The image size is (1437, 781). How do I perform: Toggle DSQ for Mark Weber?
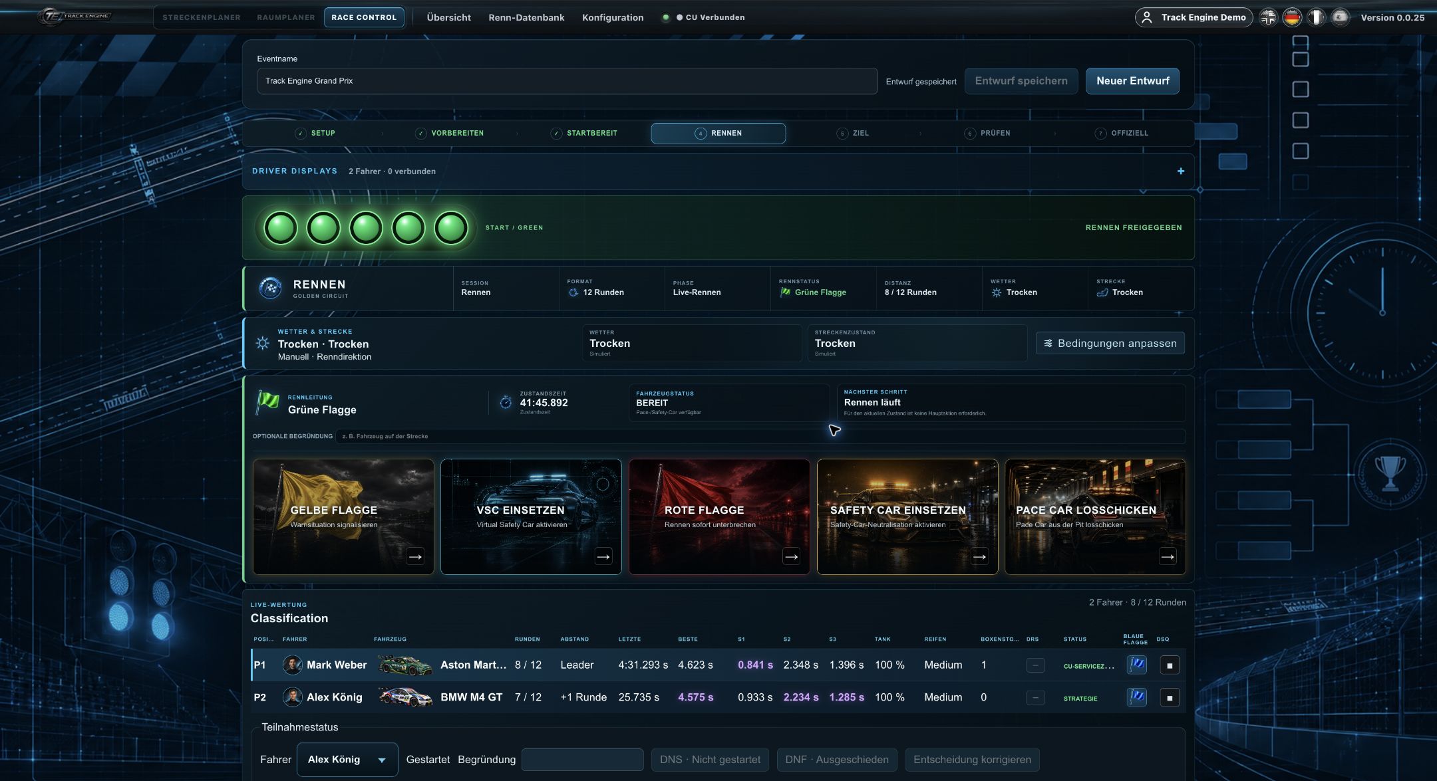1170,665
